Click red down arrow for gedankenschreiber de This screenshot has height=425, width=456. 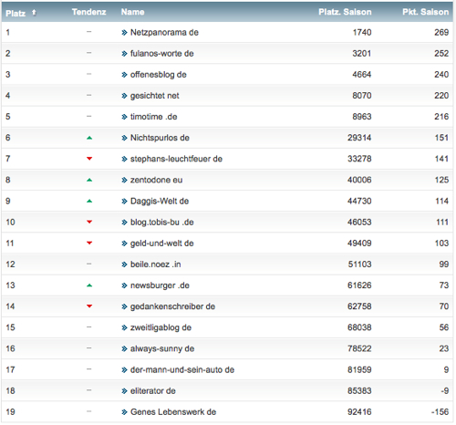89,306
